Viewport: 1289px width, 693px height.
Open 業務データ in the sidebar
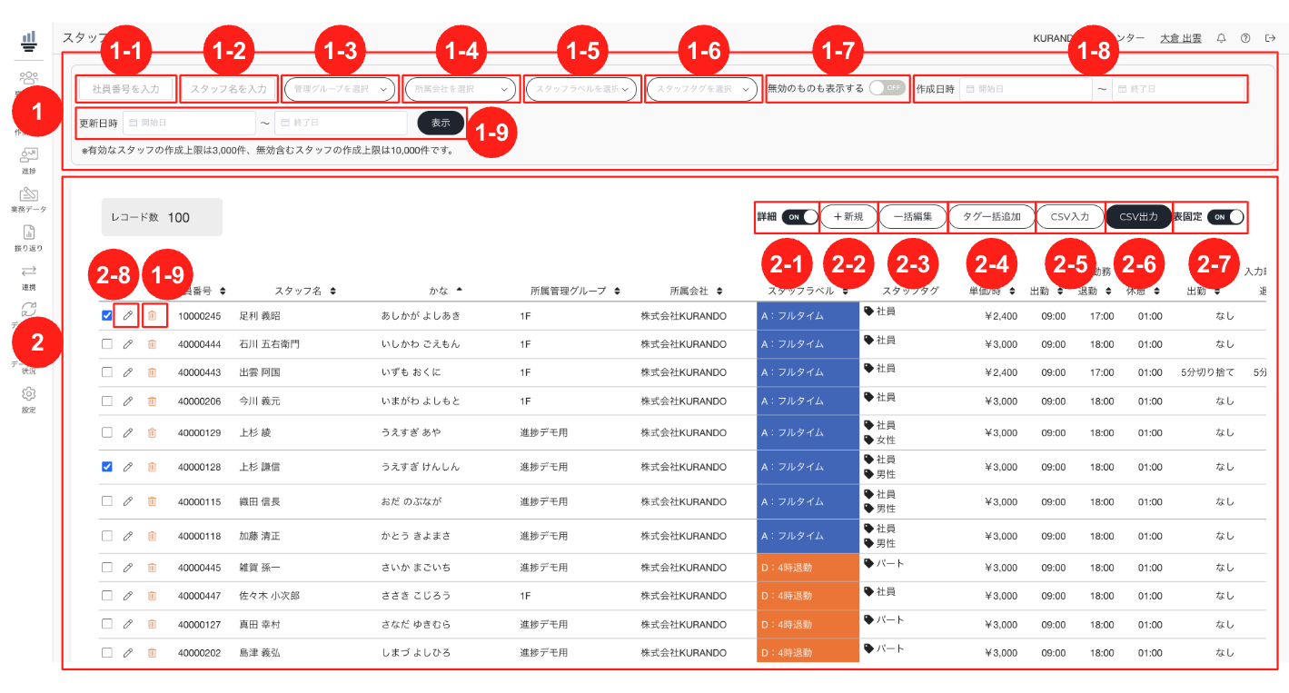(28, 200)
